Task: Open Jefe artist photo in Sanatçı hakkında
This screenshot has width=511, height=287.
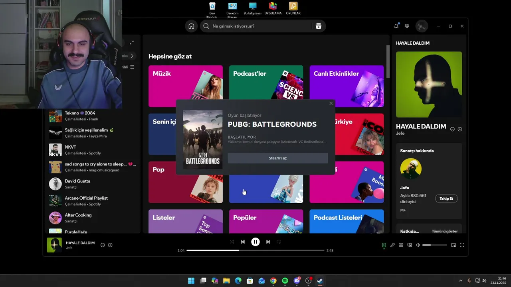Action: click(x=411, y=169)
